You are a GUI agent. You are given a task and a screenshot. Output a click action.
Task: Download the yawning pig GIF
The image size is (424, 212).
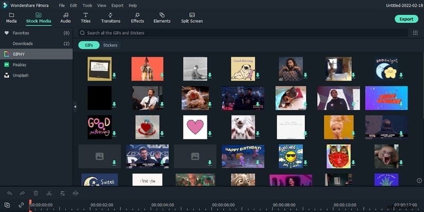[401, 163]
